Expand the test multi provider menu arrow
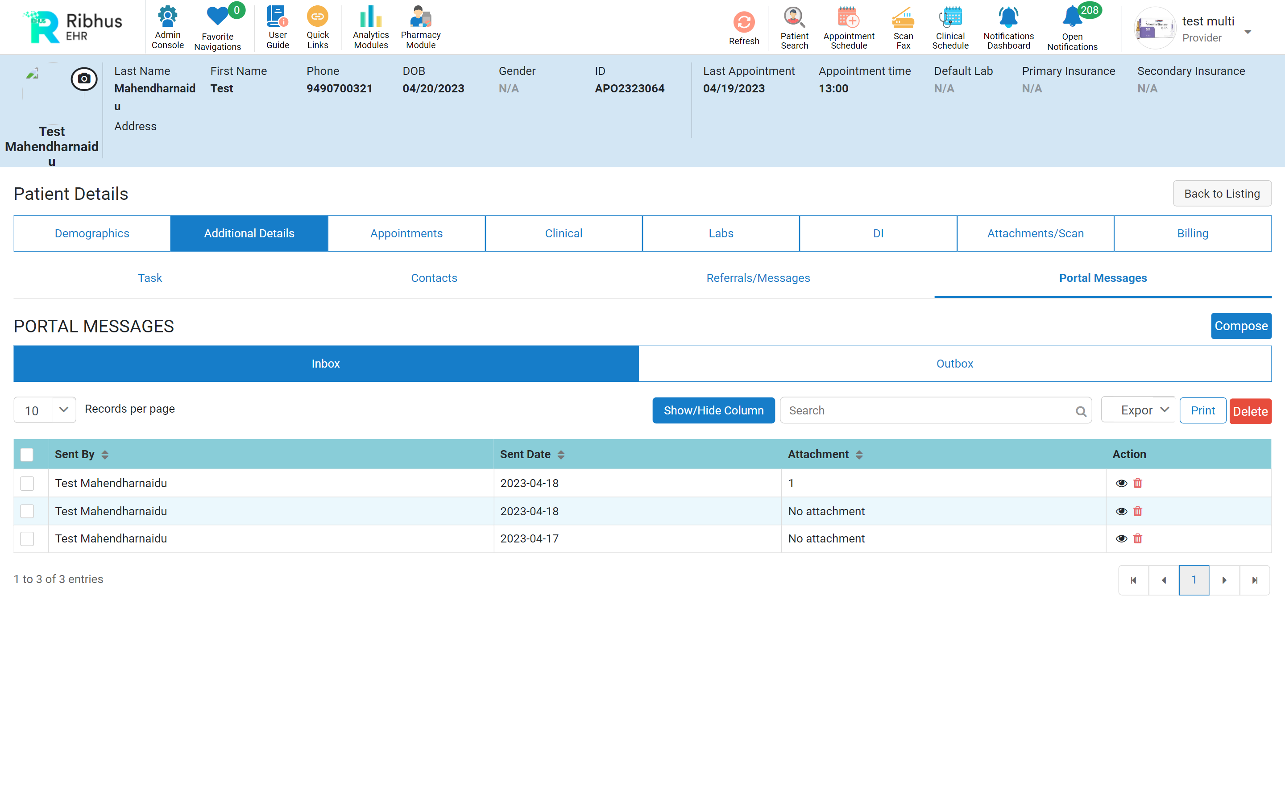 pyautogui.click(x=1248, y=32)
